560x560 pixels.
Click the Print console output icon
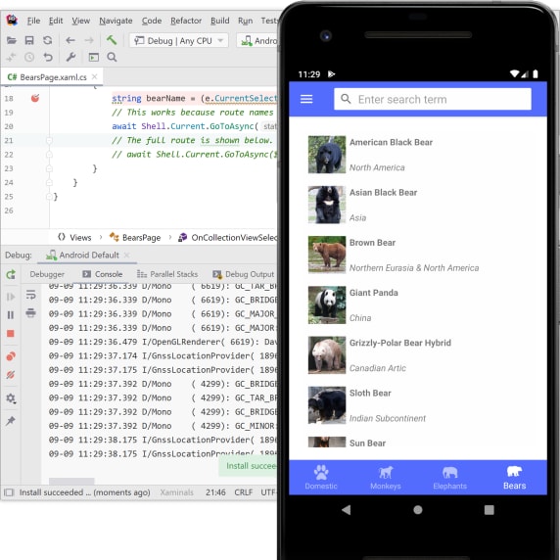(30, 313)
